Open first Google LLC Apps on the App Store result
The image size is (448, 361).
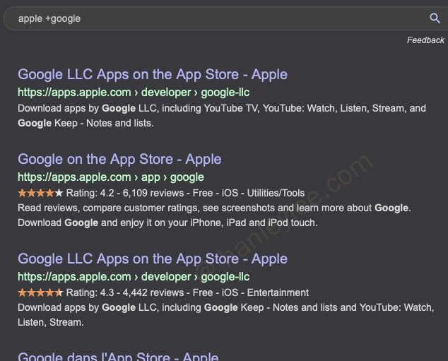point(153,75)
